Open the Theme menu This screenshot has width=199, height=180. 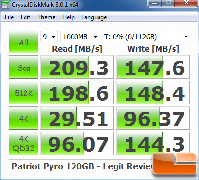point(47,17)
